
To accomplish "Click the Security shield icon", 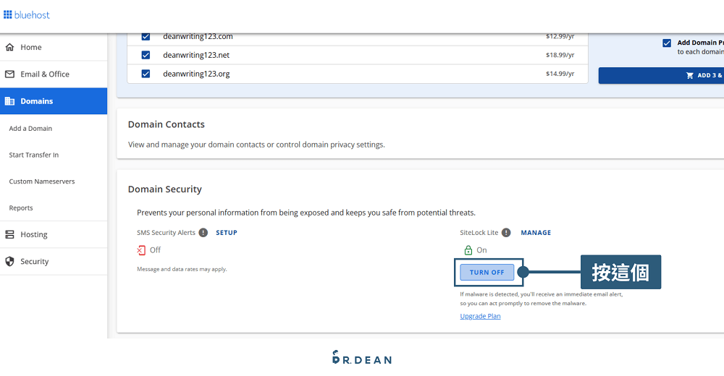I will pos(9,261).
